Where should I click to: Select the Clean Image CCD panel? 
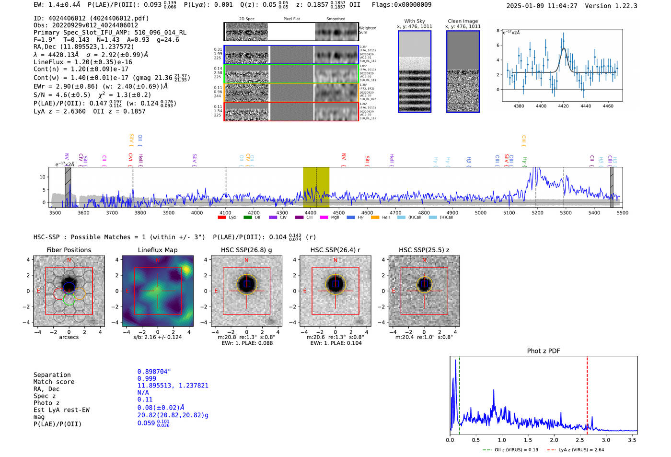point(463,71)
